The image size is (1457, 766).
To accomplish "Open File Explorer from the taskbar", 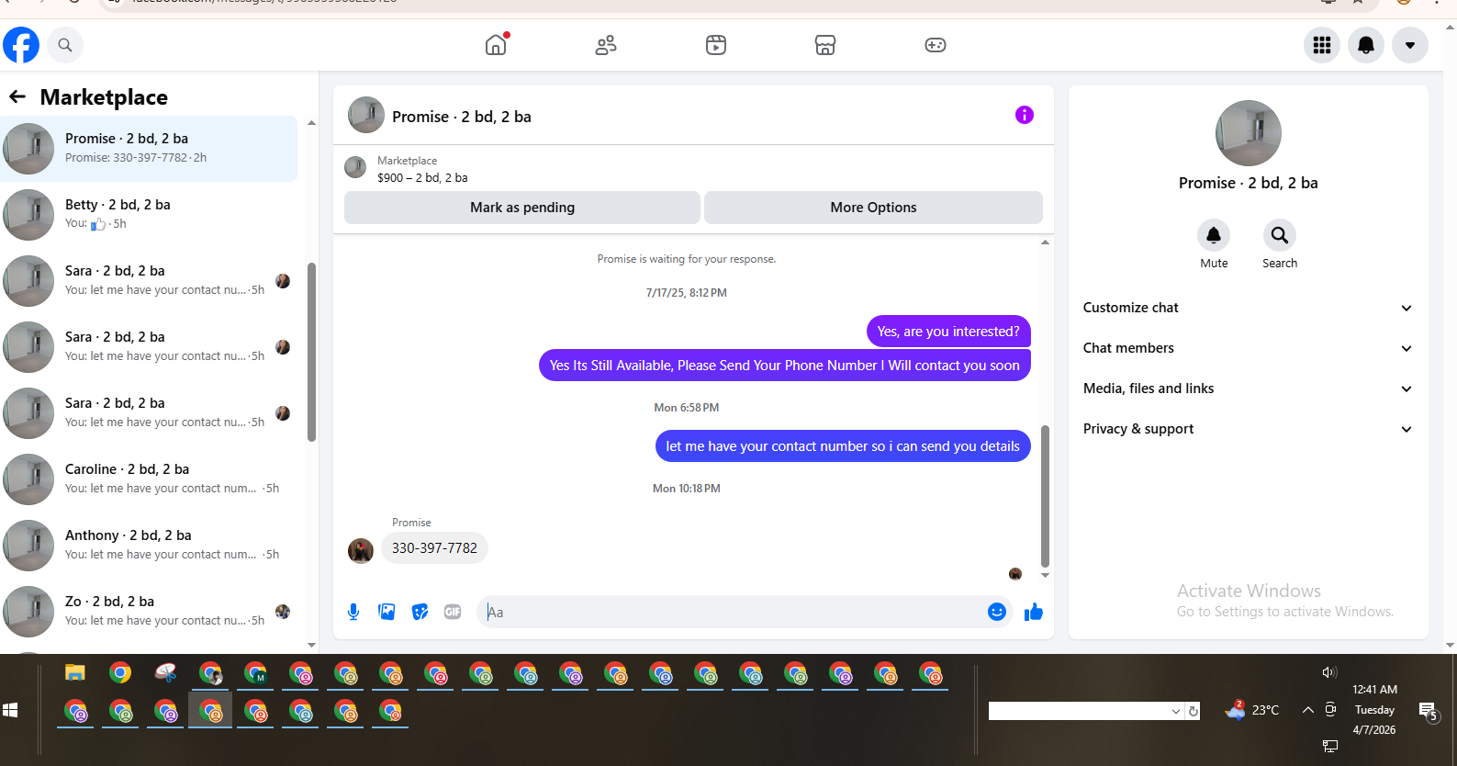I will point(75,673).
